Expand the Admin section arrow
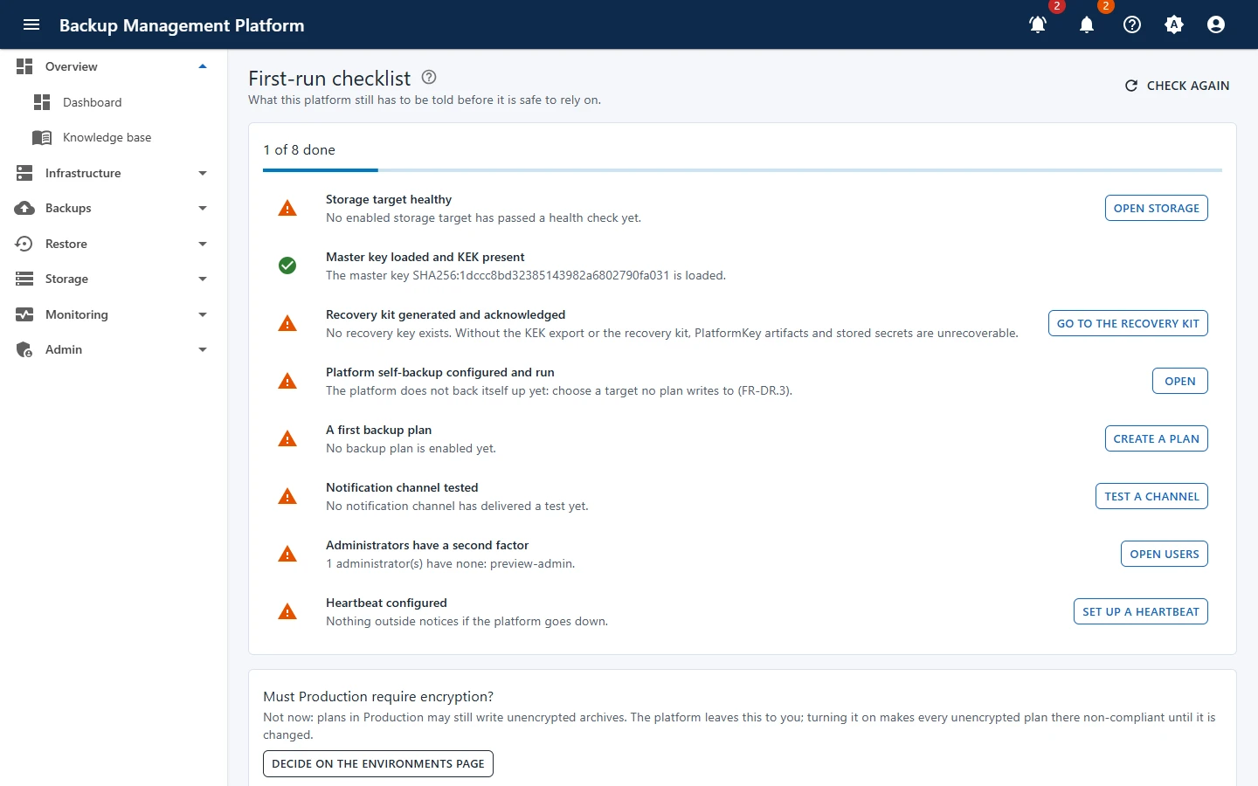The width and height of the screenshot is (1258, 786). click(203, 349)
